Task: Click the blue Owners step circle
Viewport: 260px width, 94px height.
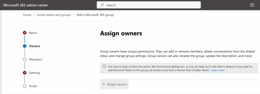Action: [x=25, y=46]
